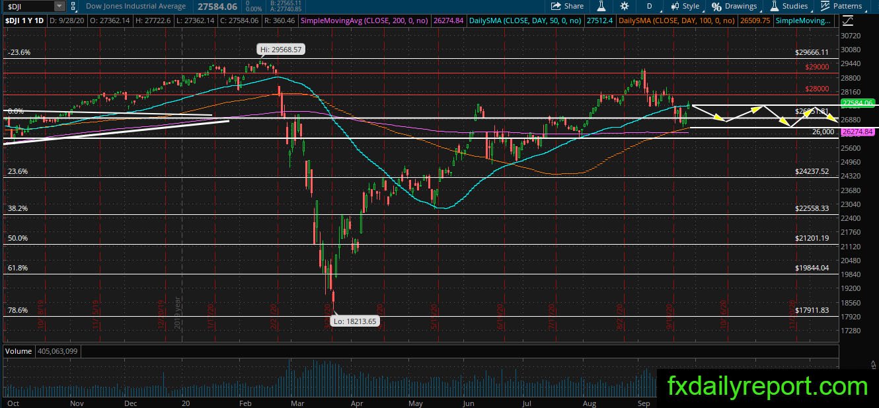Click the '$21201.19' Fibonacci price label
This screenshot has width=879, height=408.
812,238
